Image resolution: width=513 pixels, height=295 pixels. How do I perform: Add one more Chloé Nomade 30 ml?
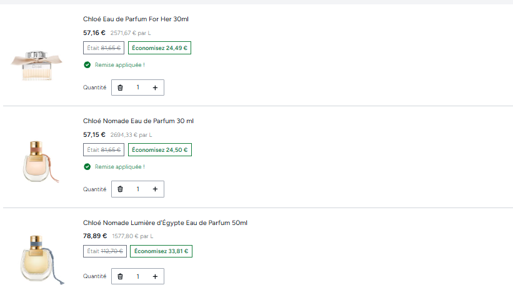(x=155, y=189)
